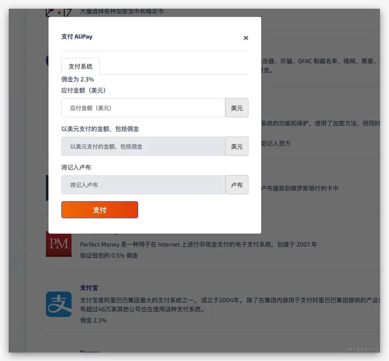Click the 美元 suffix on the commission field
389x361 pixels.
click(x=237, y=146)
